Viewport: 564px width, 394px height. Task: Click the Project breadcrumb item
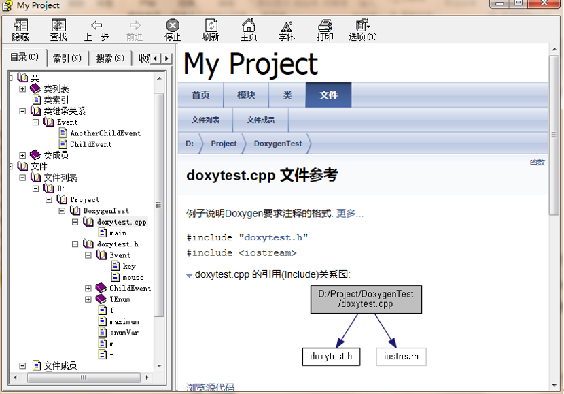pyautogui.click(x=224, y=144)
